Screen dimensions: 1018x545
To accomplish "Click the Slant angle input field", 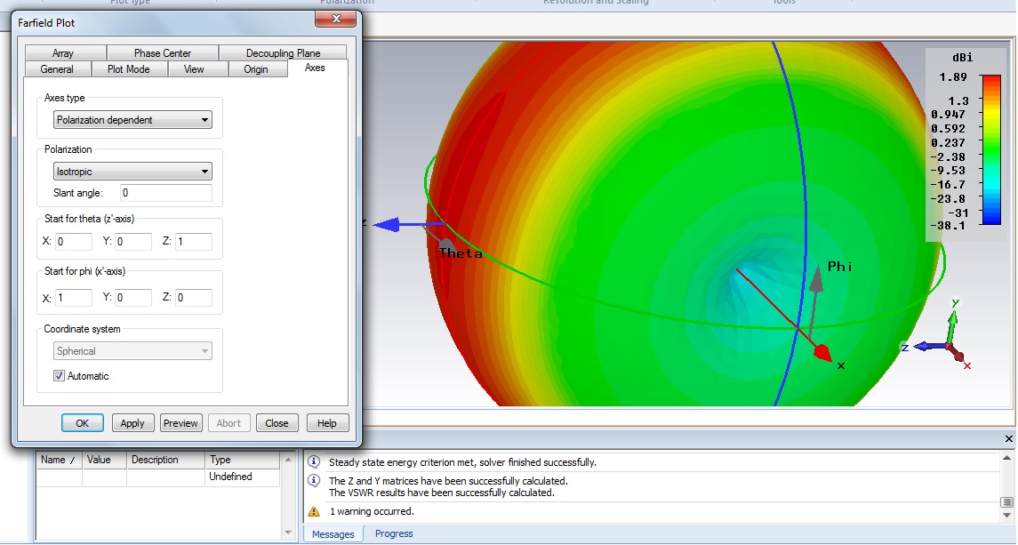I will pyautogui.click(x=166, y=193).
